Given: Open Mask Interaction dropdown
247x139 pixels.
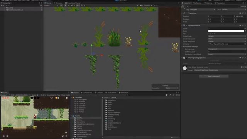Looking at the screenshot, I should (227, 39).
